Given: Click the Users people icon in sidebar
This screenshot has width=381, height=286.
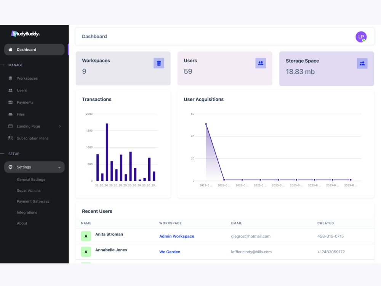Looking at the screenshot, I should [x=10, y=90].
